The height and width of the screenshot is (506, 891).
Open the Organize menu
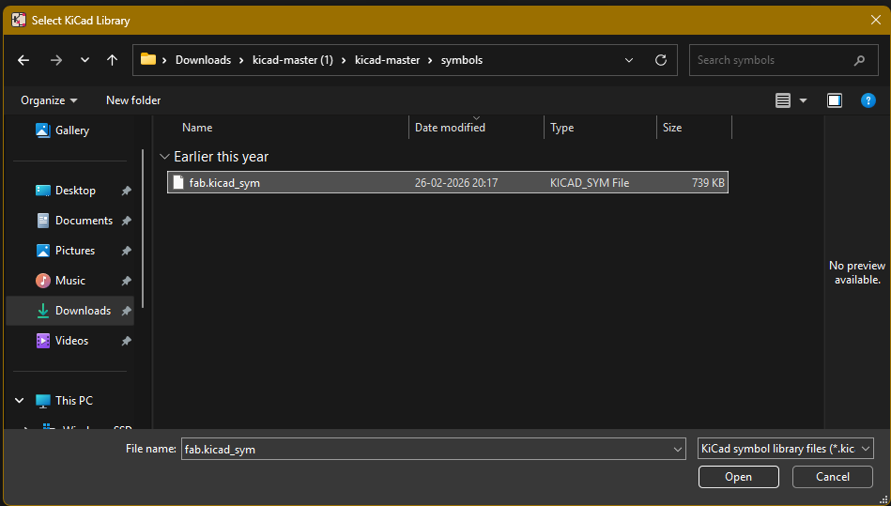49,100
